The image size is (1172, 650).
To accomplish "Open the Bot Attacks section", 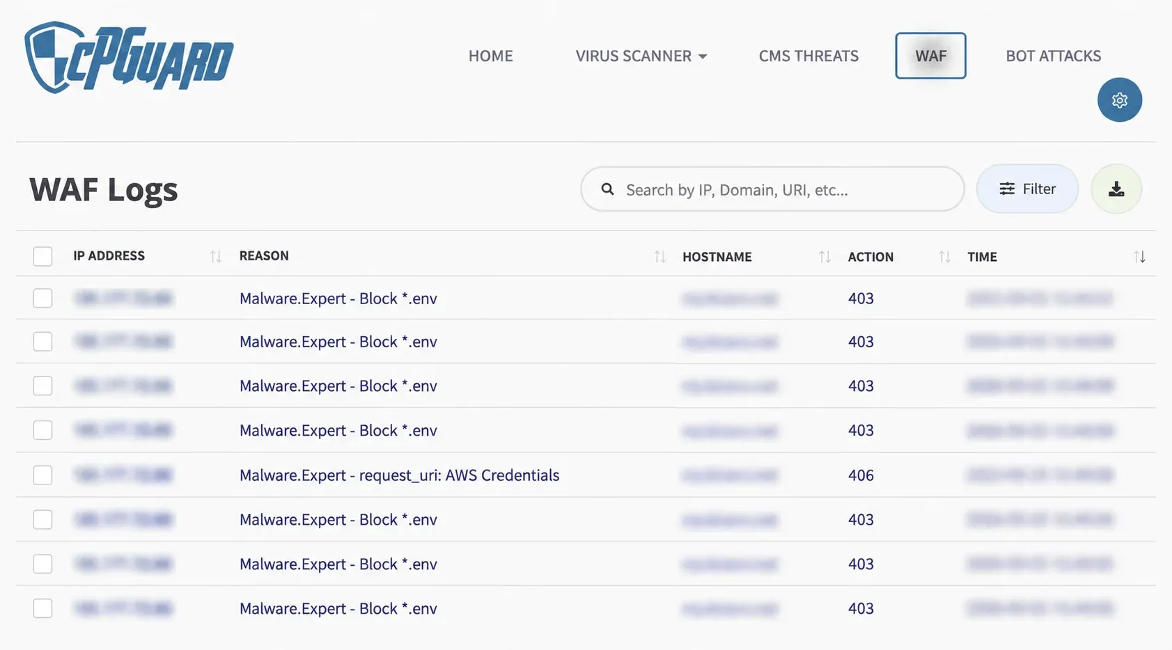I will [x=1053, y=56].
